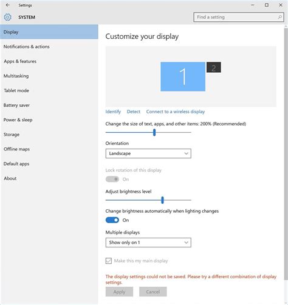Viewport: 288px width, 305px height.
Task: Click the Customize your display heading
Action: pos(142,36)
